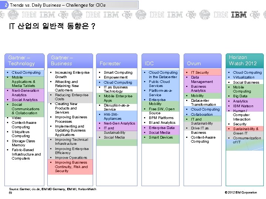Select the 'Horizon Watch 2012' column header
Screen dimensions: 266x199
[x=245, y=61]
